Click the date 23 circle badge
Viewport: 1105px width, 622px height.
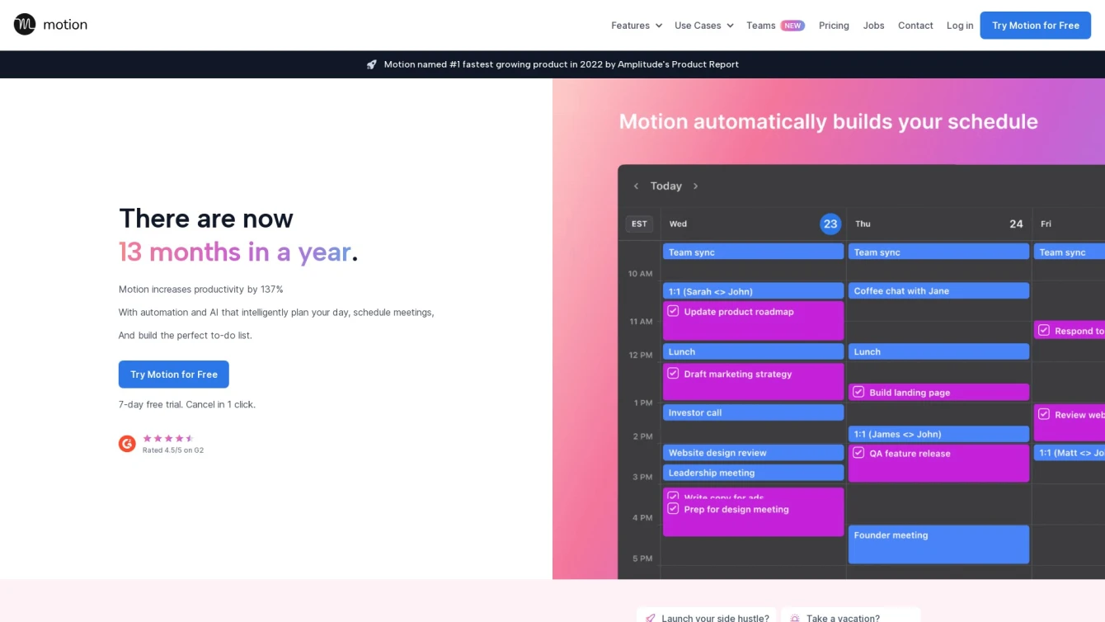(x=830, y=224)
